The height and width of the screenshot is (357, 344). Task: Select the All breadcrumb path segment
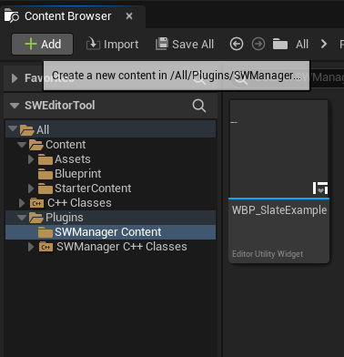(x=302, y=45)
